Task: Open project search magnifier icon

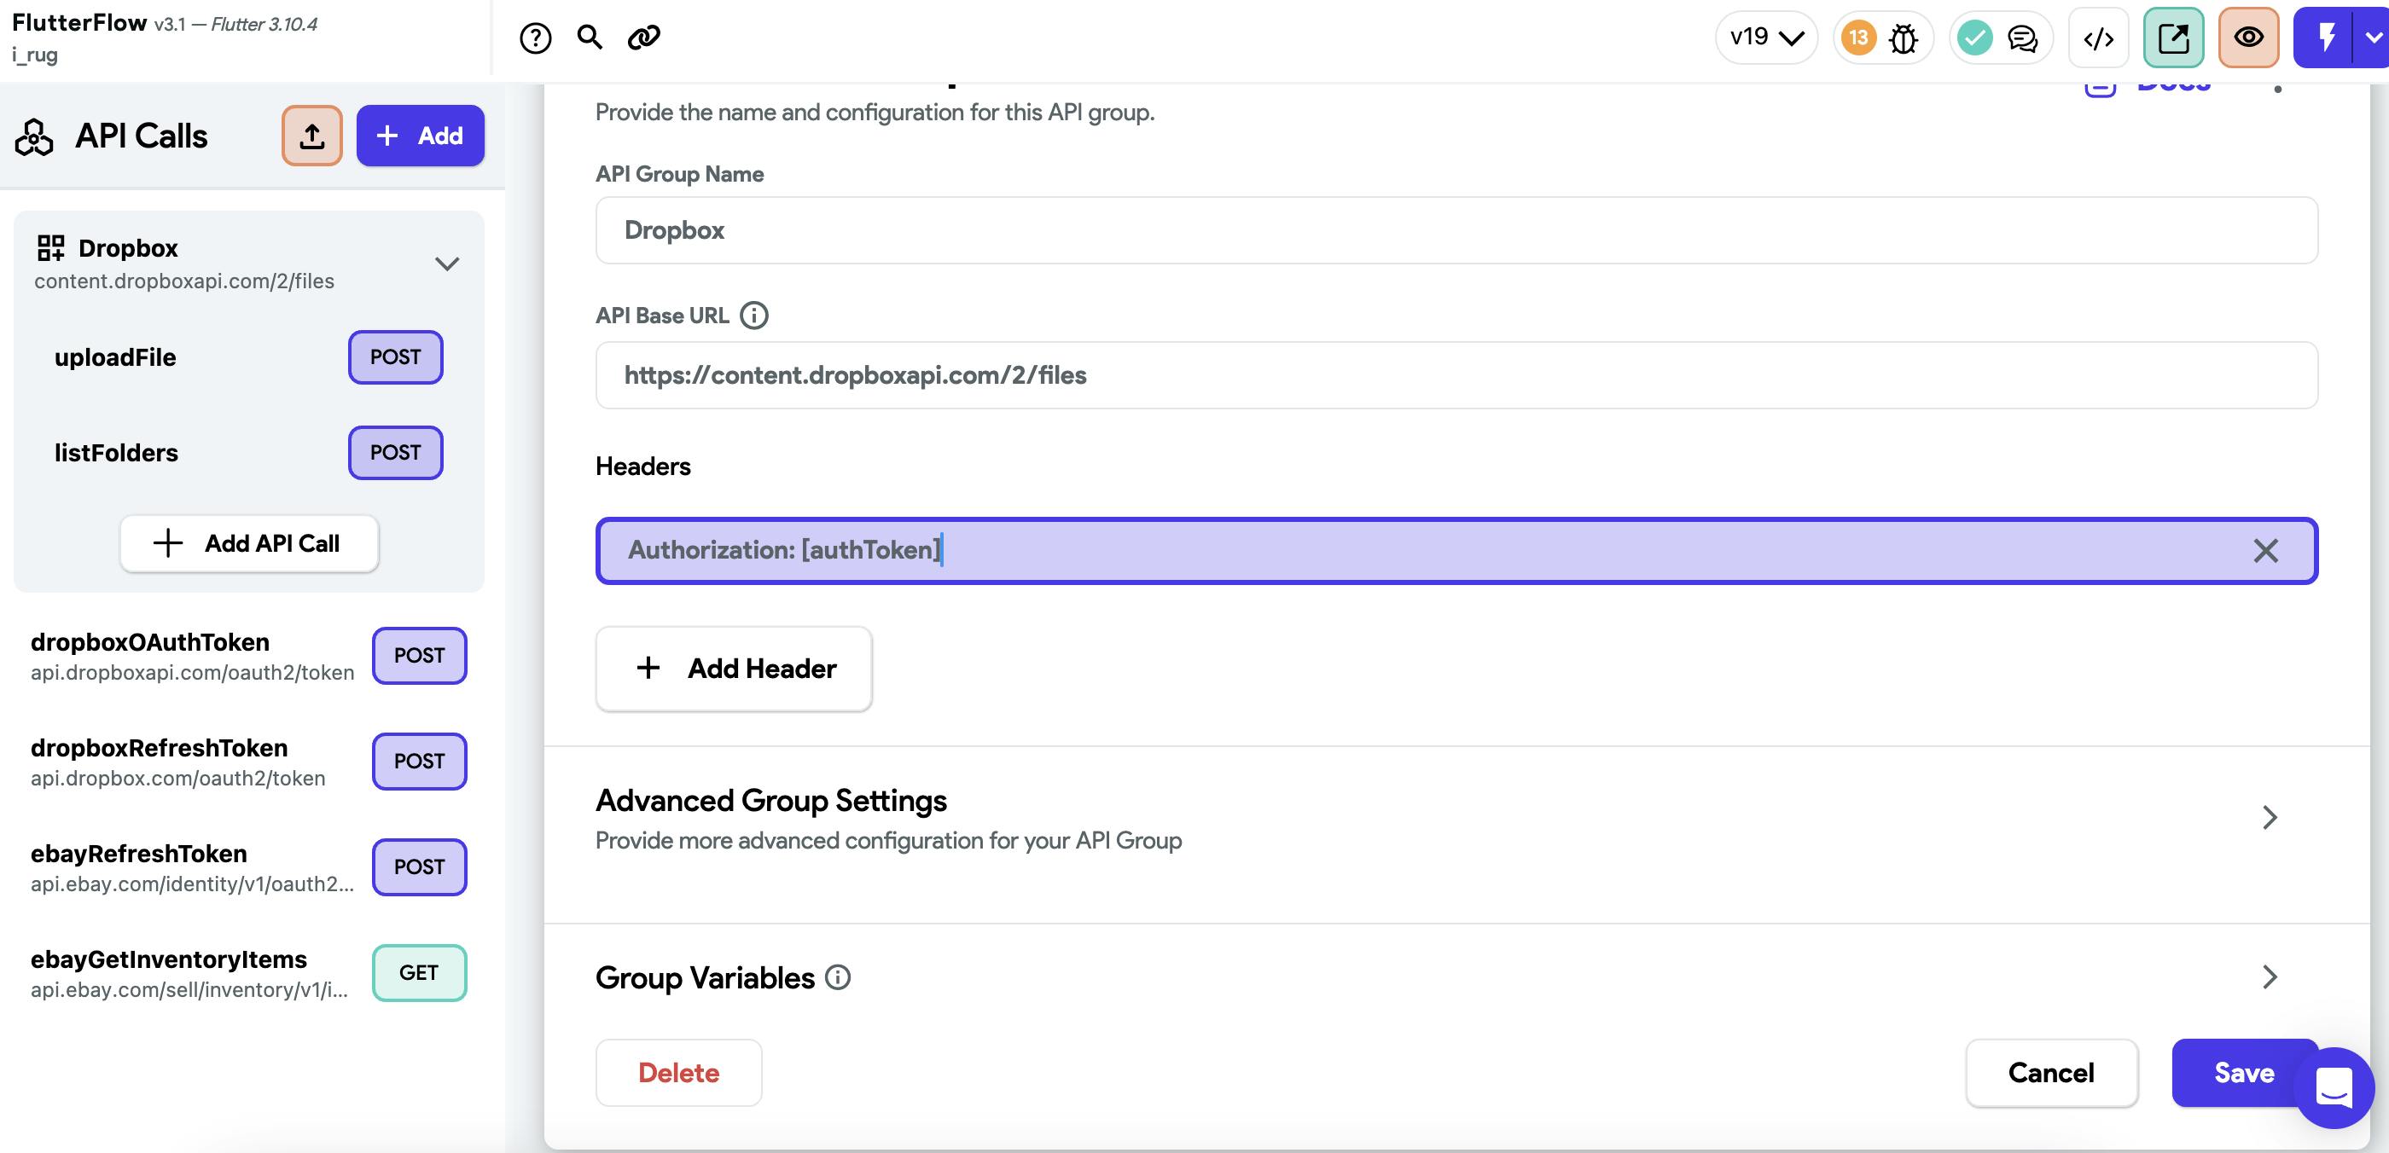Action: coord(590,37)
